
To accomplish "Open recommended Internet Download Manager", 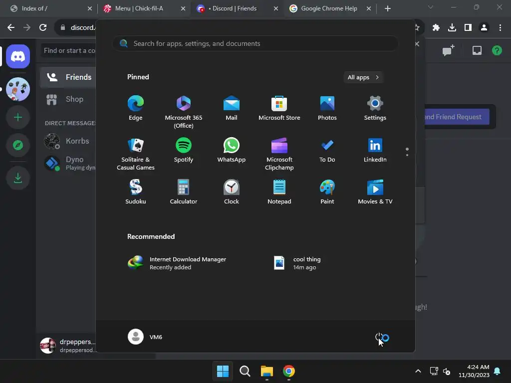I will [x=178, y=263].
